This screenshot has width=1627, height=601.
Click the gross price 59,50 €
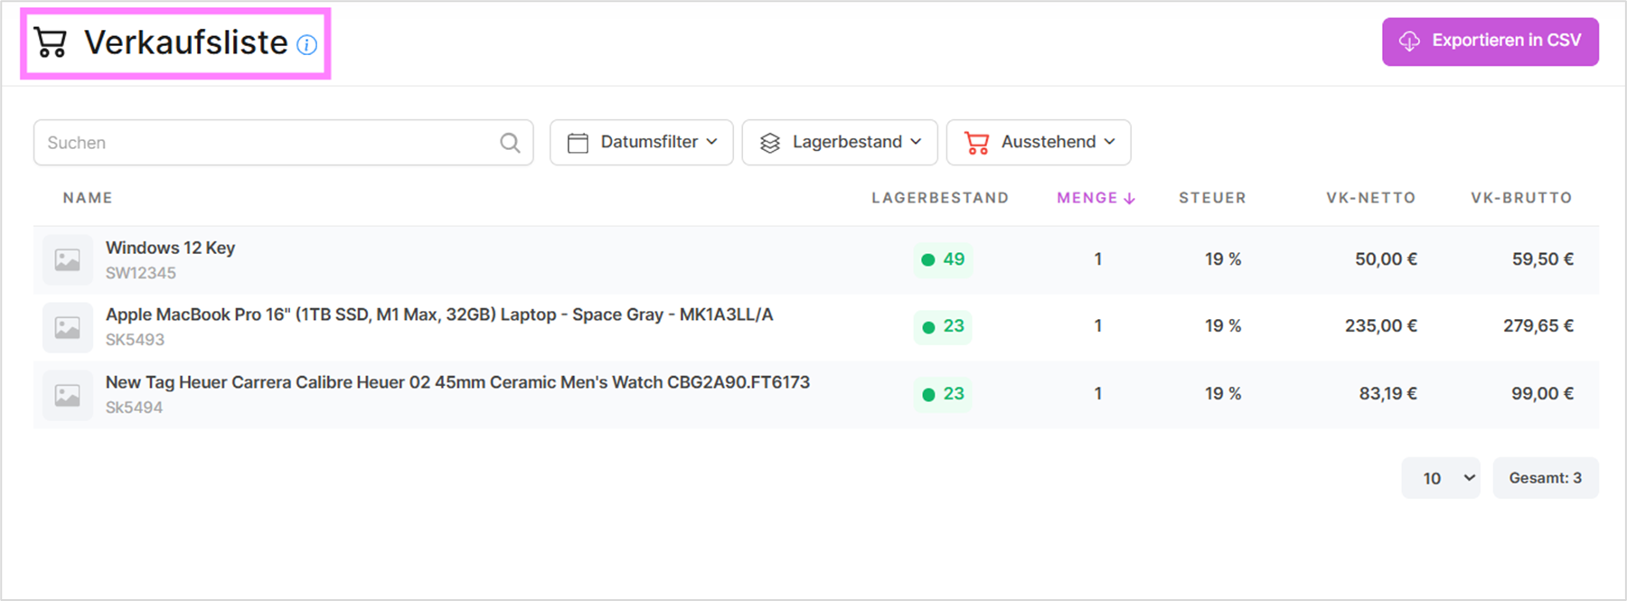pyautogui.click(x=1543, y=259)
